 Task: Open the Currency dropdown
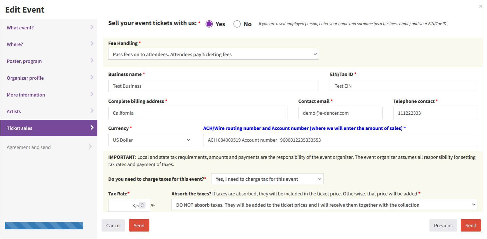click(150, 140)
